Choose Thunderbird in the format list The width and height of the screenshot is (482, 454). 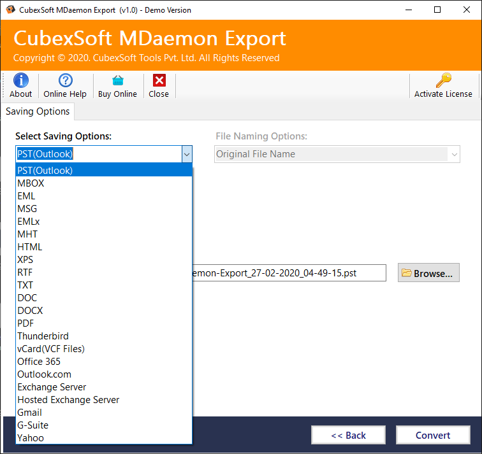pos(43,336)
